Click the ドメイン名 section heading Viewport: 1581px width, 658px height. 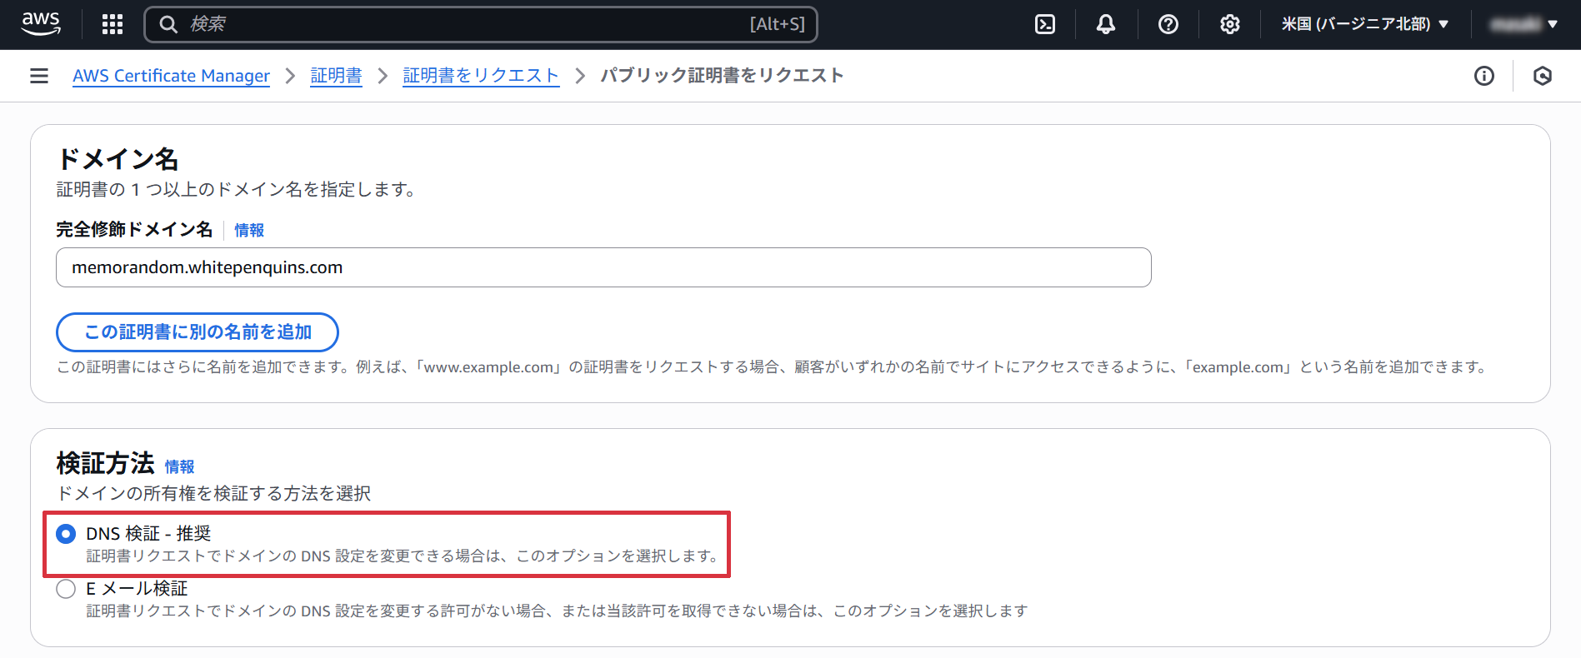click(118, 159)
